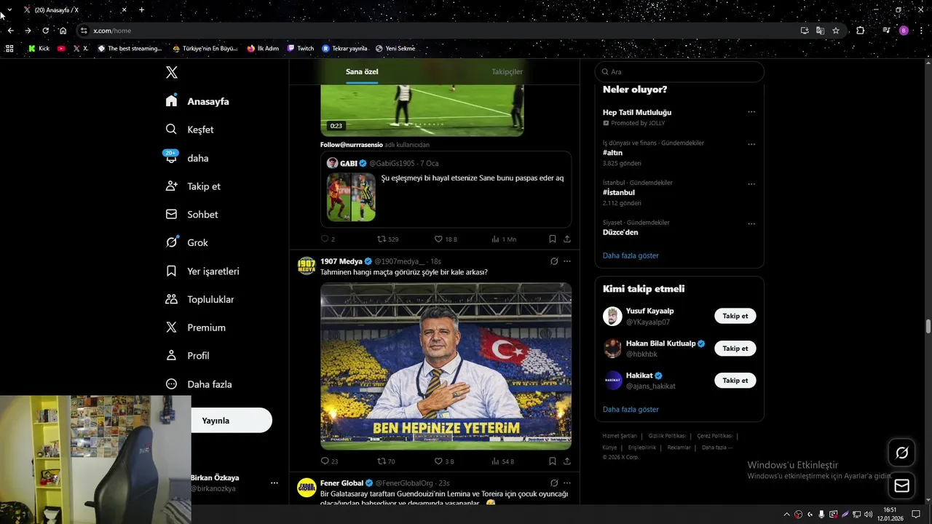Open account menu dots beside Birkan Özkaya

275,483
